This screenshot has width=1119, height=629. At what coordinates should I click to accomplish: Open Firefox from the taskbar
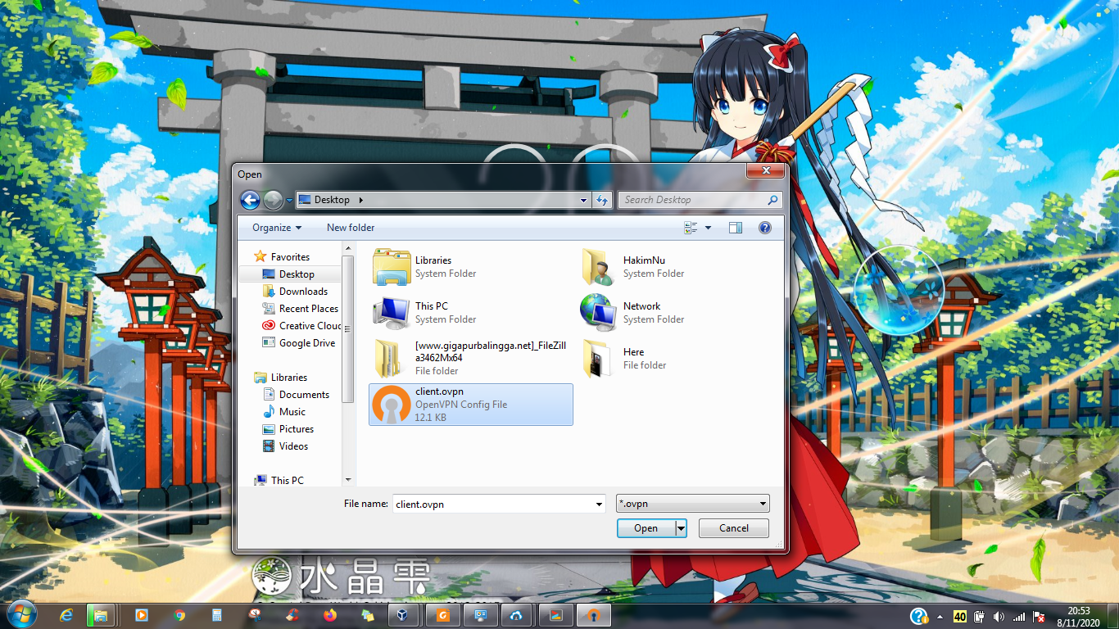pyautogui.click(x=330, y=615)
